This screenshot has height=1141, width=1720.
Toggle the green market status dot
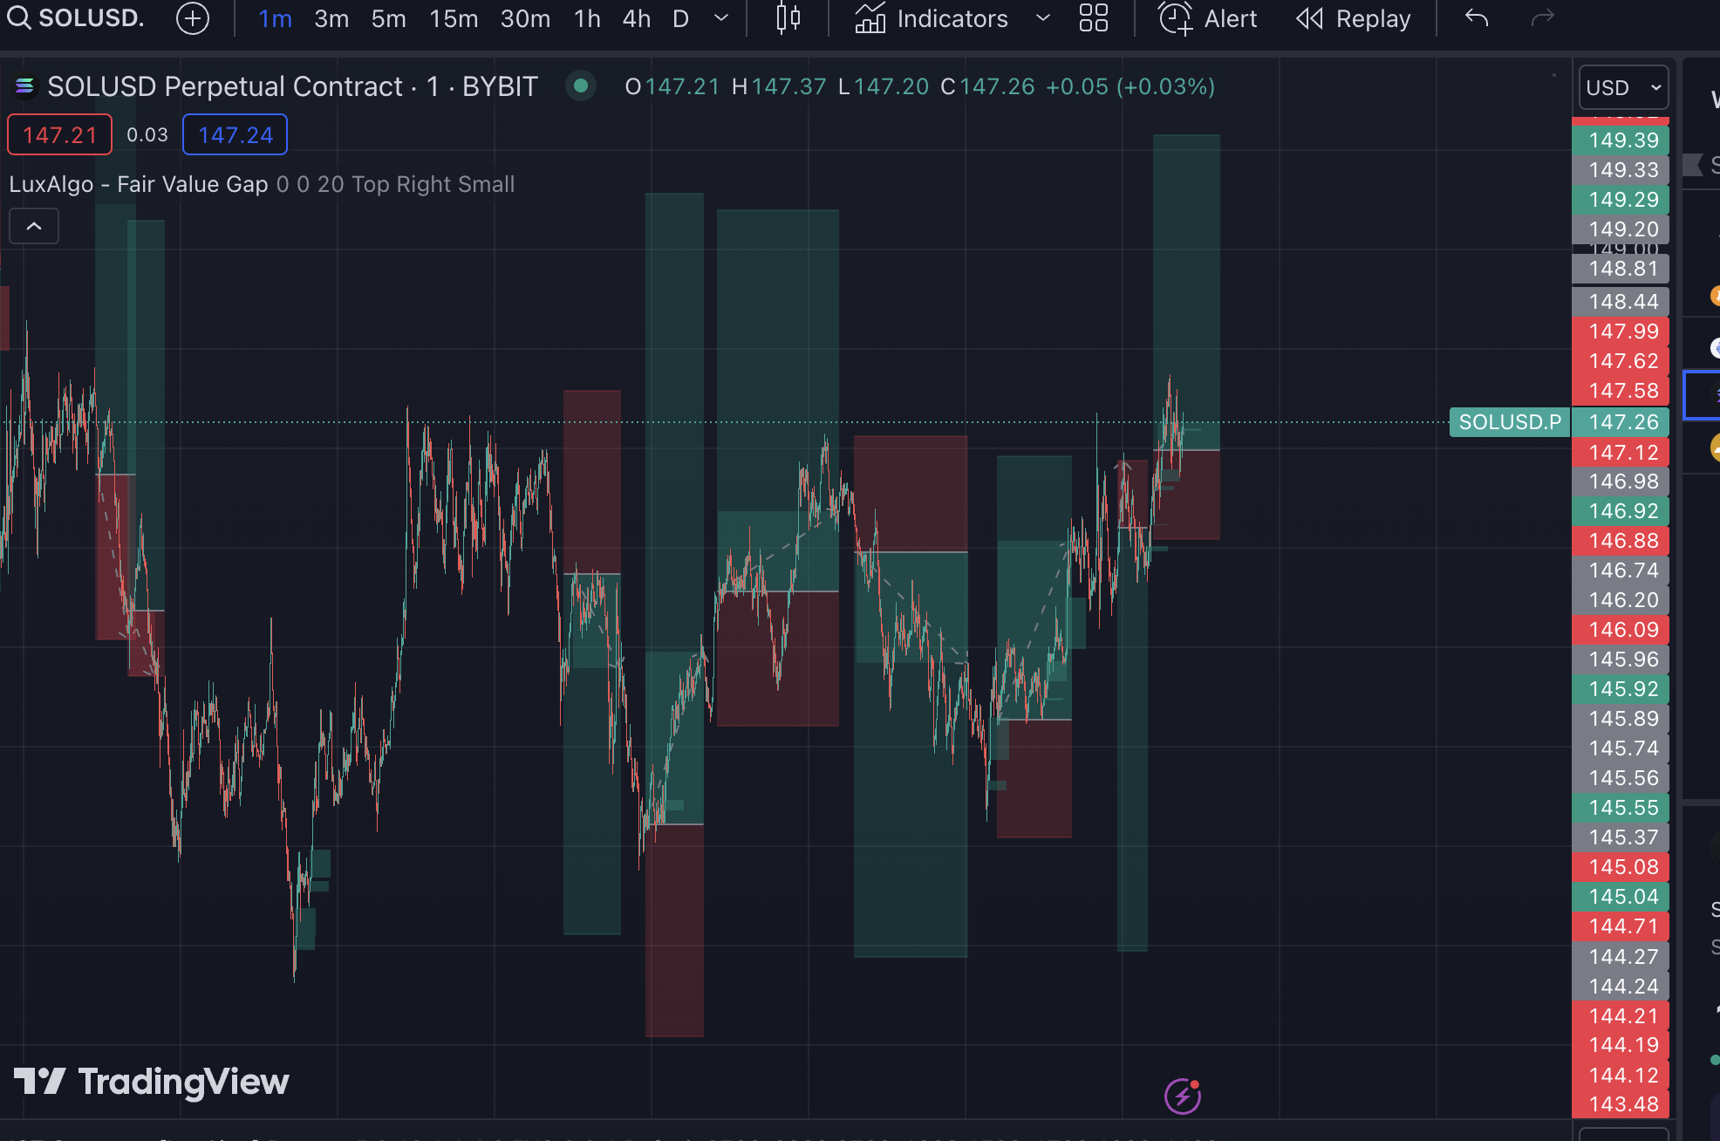coord(580,85)
